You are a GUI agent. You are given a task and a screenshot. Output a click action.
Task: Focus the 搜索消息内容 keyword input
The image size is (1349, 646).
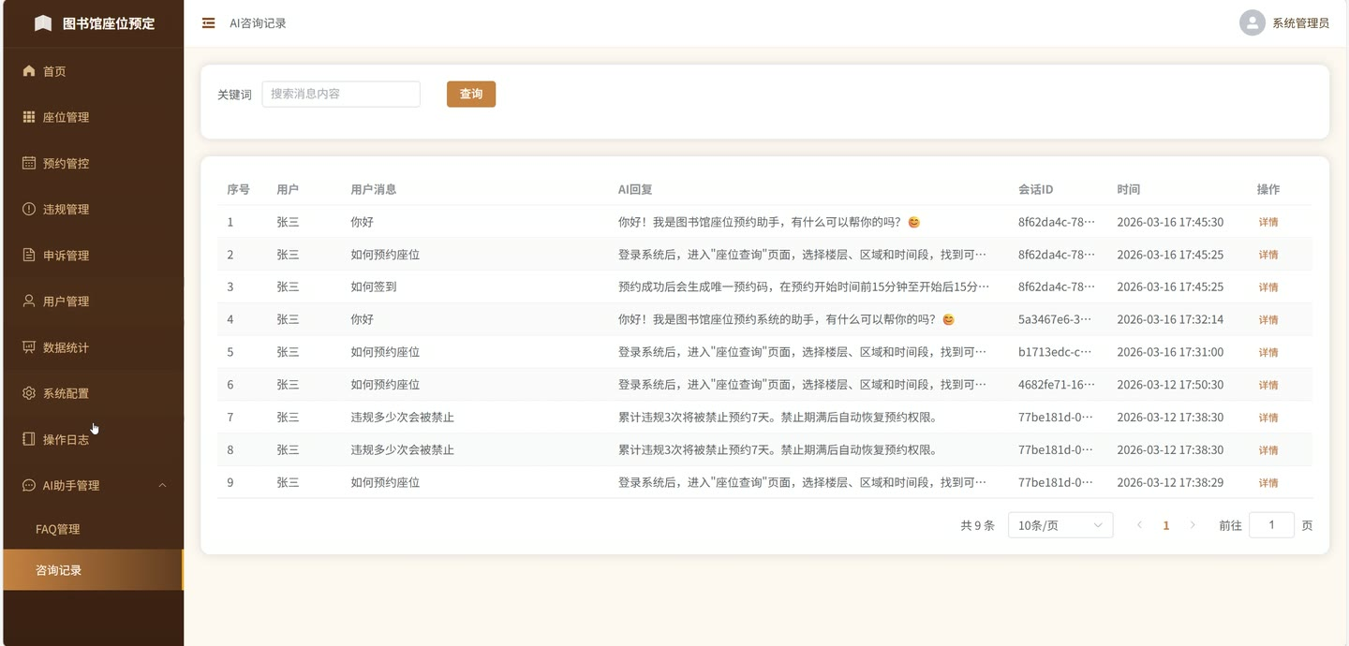click(x=341, y=94)
